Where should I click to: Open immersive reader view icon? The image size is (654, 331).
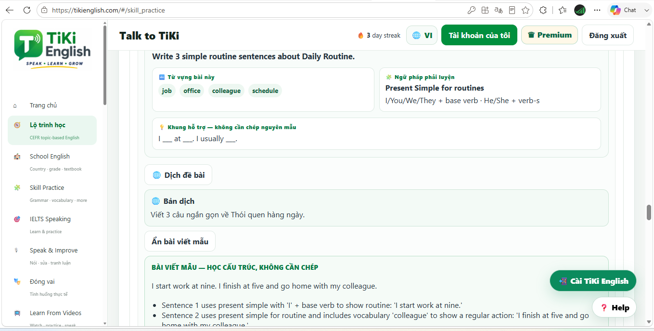pyautogui.click(x=512, y=10)
